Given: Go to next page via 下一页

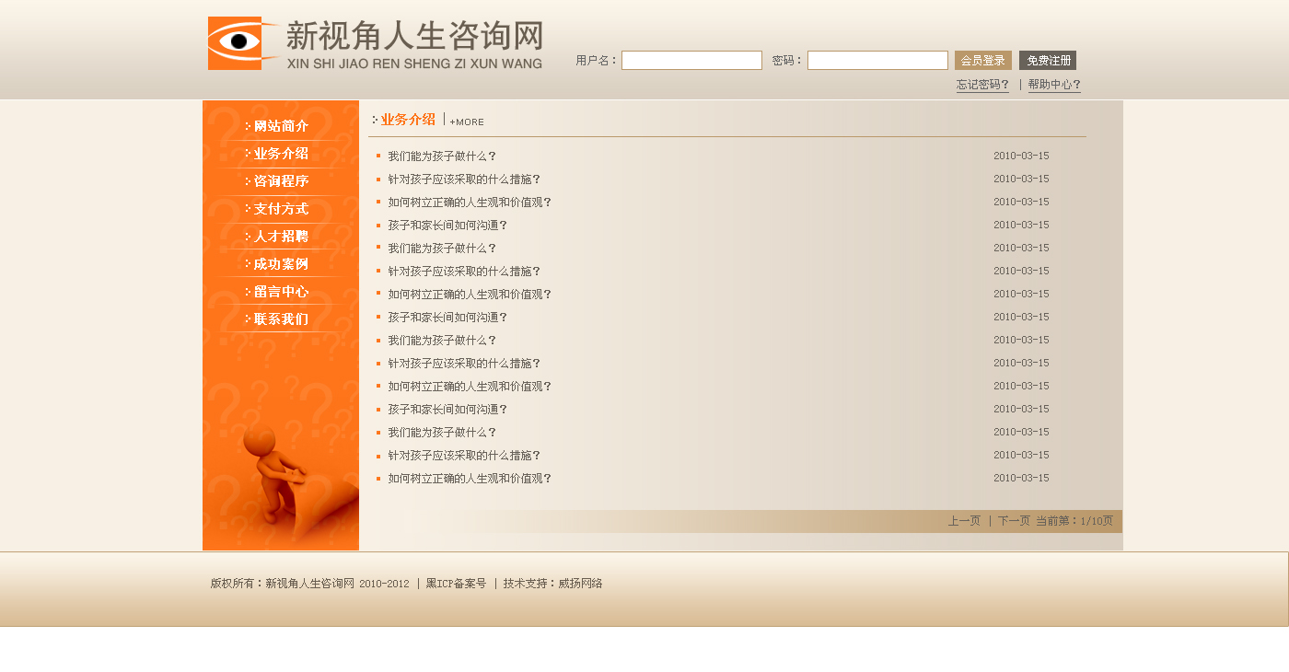Looking at the screenshot, I should (1014, 521).
